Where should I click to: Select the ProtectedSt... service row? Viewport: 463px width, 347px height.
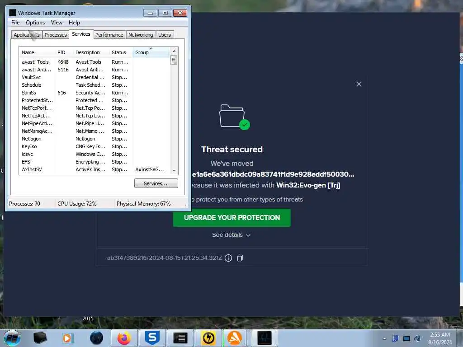coord(94,100)
